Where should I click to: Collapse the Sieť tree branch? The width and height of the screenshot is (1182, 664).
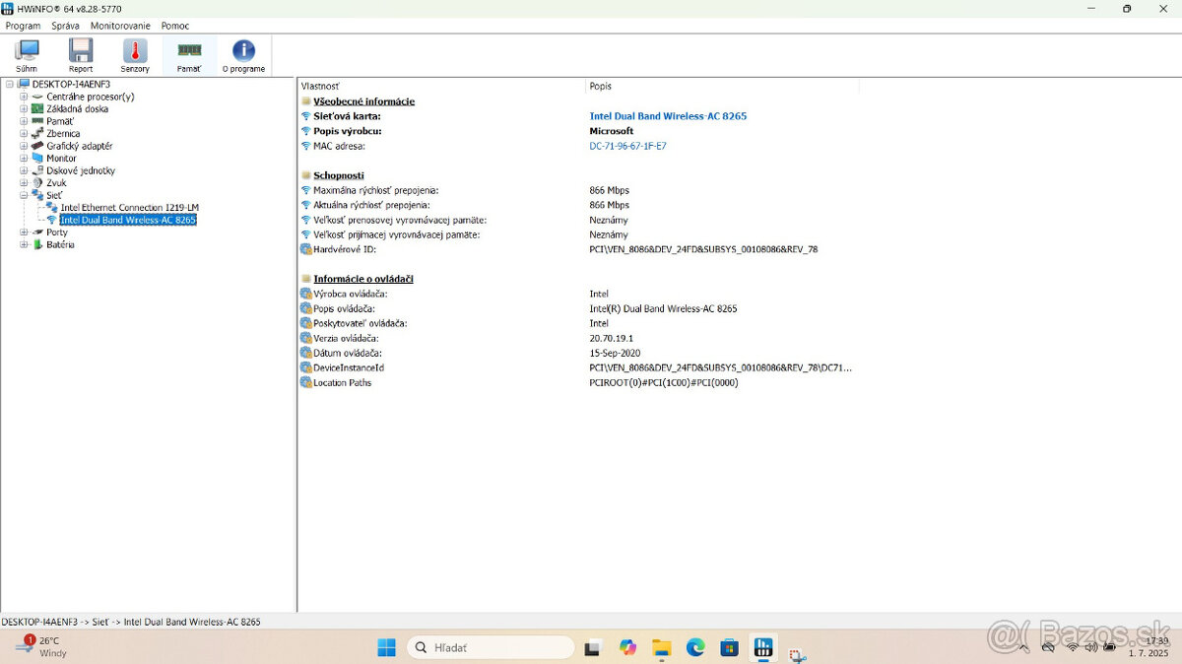point(22,194)
